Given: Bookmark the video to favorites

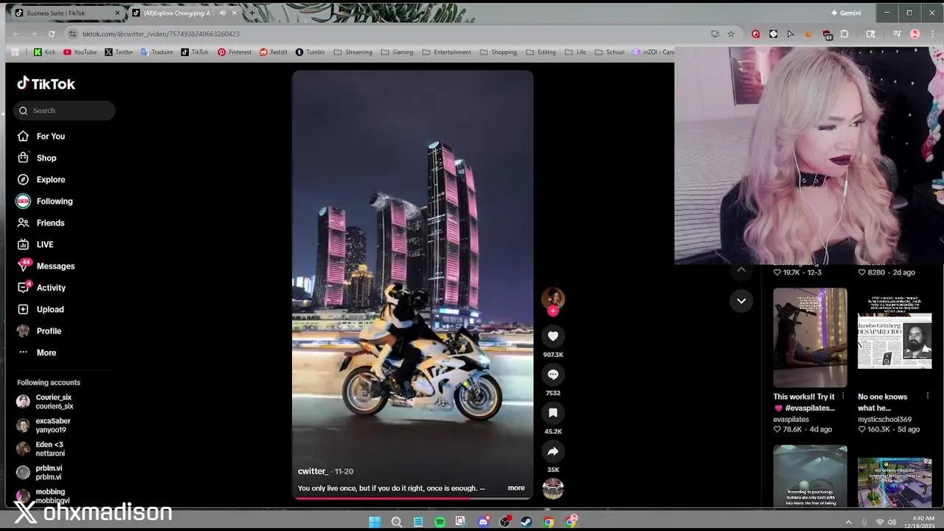Looking at the screenshot, I should [x=553, y=413].
